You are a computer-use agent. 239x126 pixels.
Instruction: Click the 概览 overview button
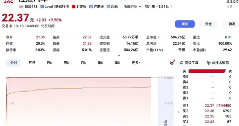tap(185, 24)
